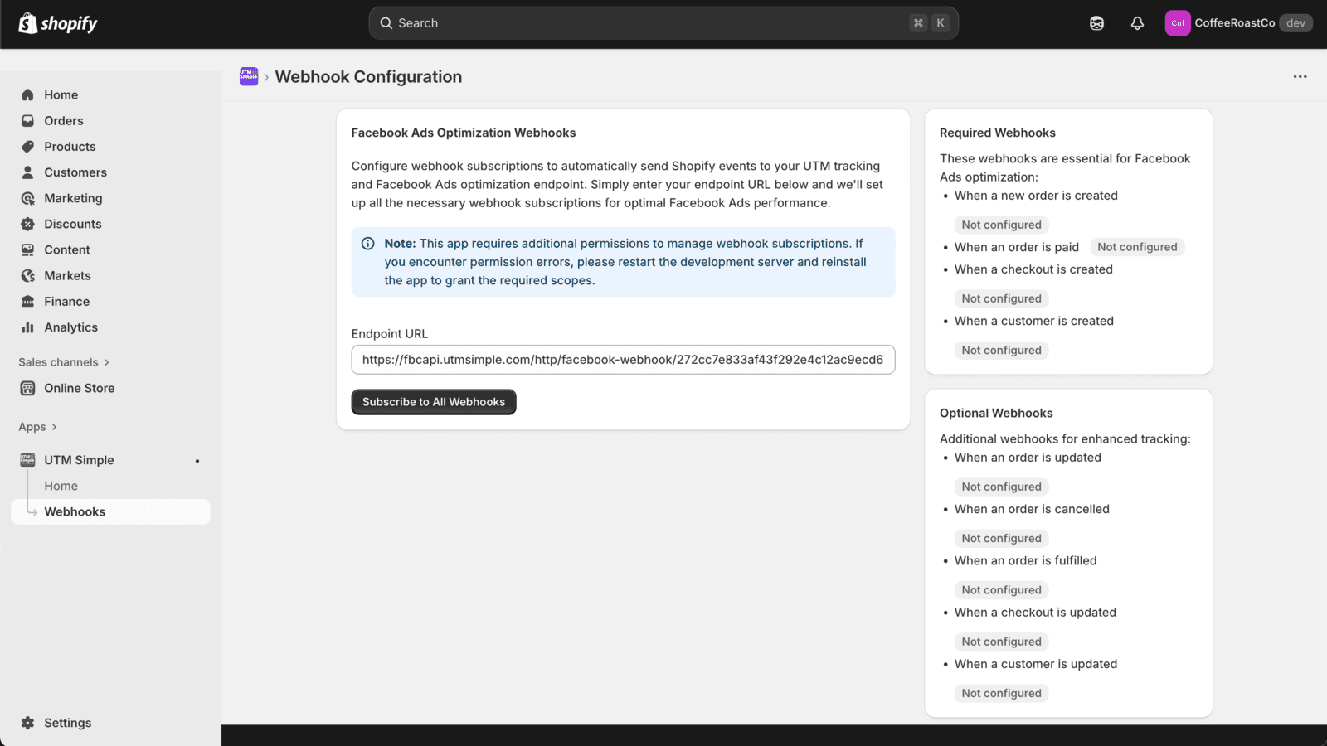Click the Customers icon
Image resolution: width=1327 pixels, height=746 pixels.
pyautogui.click(x=27, y=172)
